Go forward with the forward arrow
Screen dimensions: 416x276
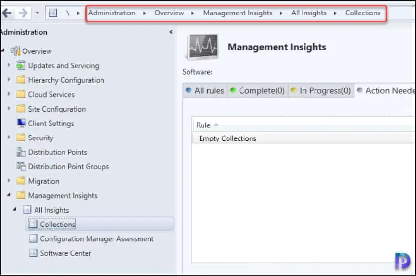pyautogui.click(x=23, y=13)
